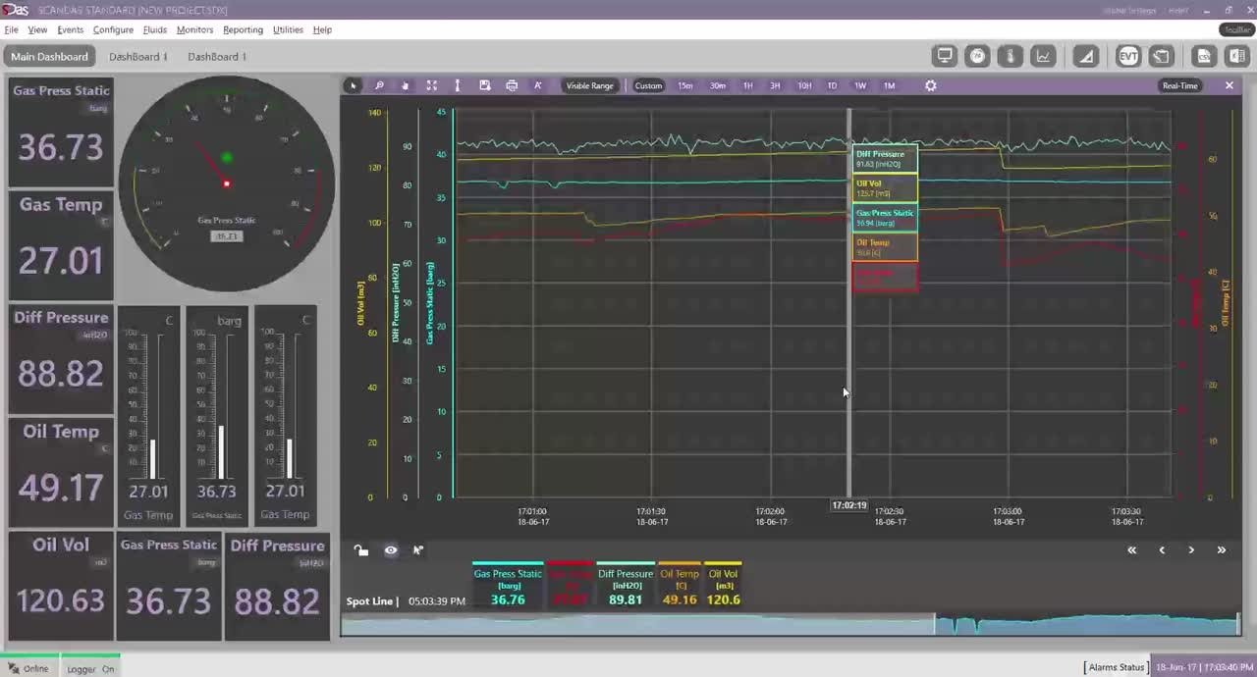Select the 15m time range button

[685, 86]
